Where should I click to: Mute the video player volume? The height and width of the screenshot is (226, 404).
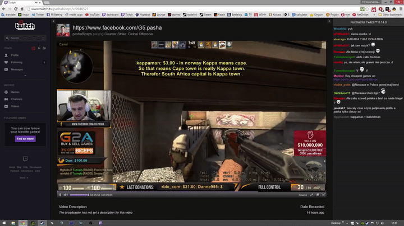pos(65,195)
